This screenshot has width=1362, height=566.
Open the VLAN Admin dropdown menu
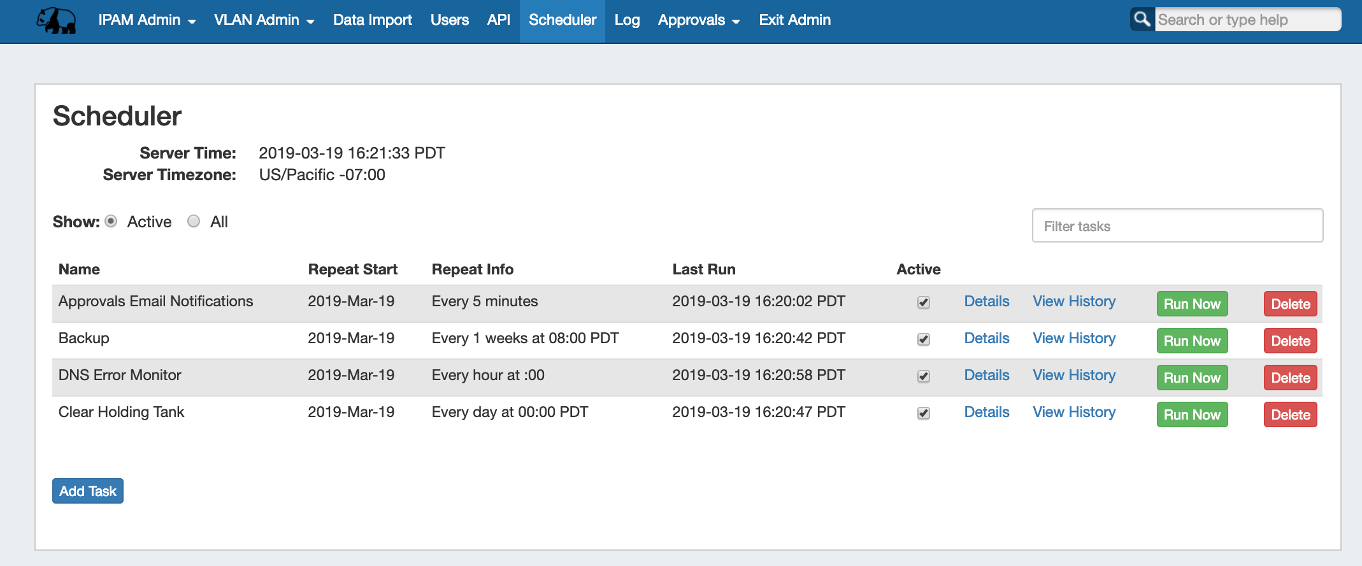(x=264, y=20)
